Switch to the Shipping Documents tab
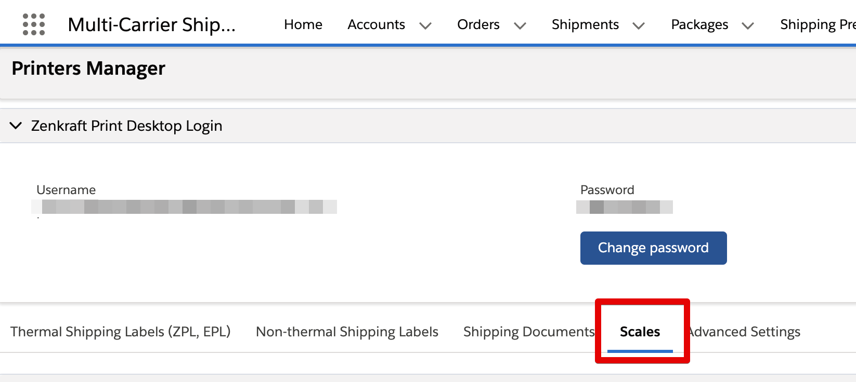Image resolution: width=856 pixels, height=382 pixels. (x=529, y=332)
